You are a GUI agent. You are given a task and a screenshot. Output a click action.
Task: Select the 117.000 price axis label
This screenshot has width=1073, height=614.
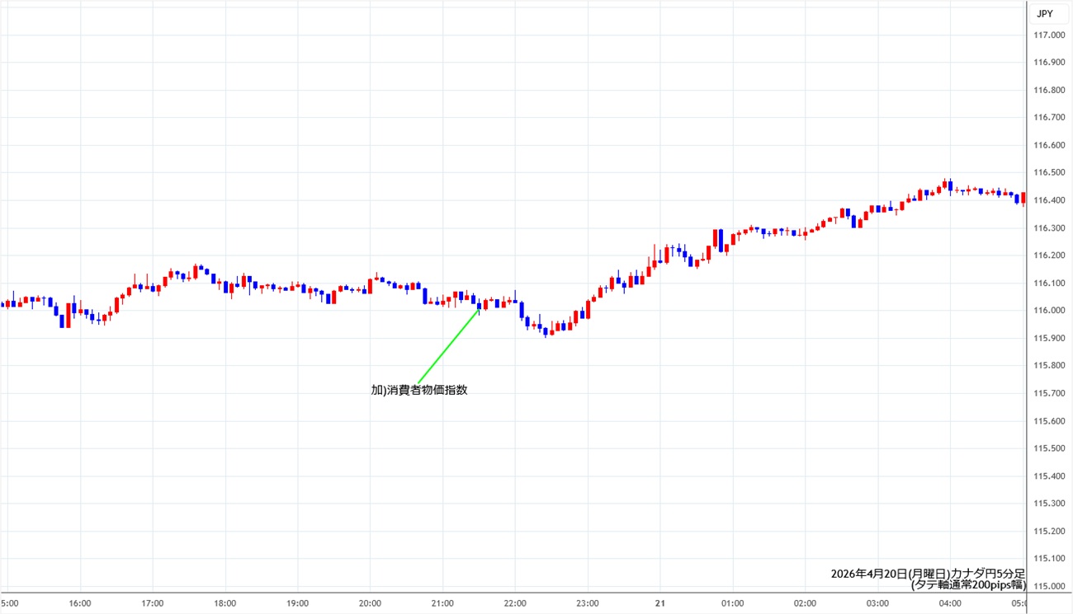tap(1048, 35)
